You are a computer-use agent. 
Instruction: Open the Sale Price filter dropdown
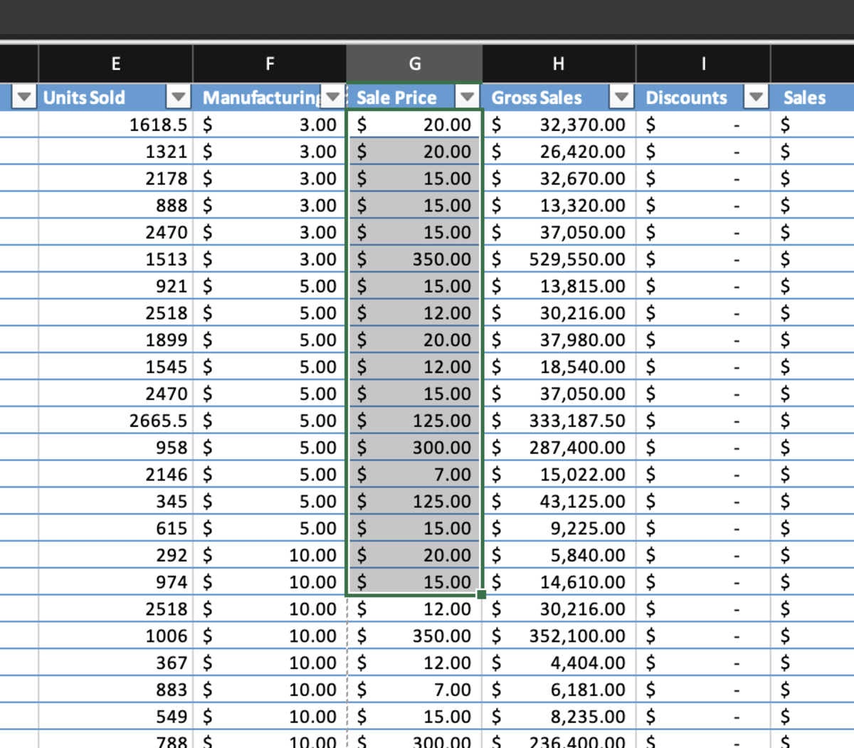click(467, 98)
